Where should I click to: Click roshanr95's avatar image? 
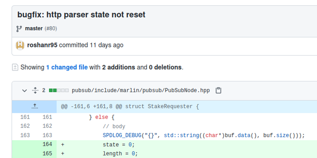20,45
